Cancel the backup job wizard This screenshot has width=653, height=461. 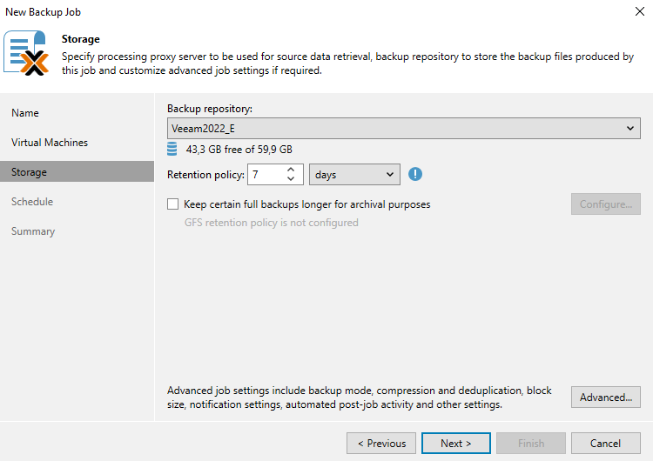[605, 443]
